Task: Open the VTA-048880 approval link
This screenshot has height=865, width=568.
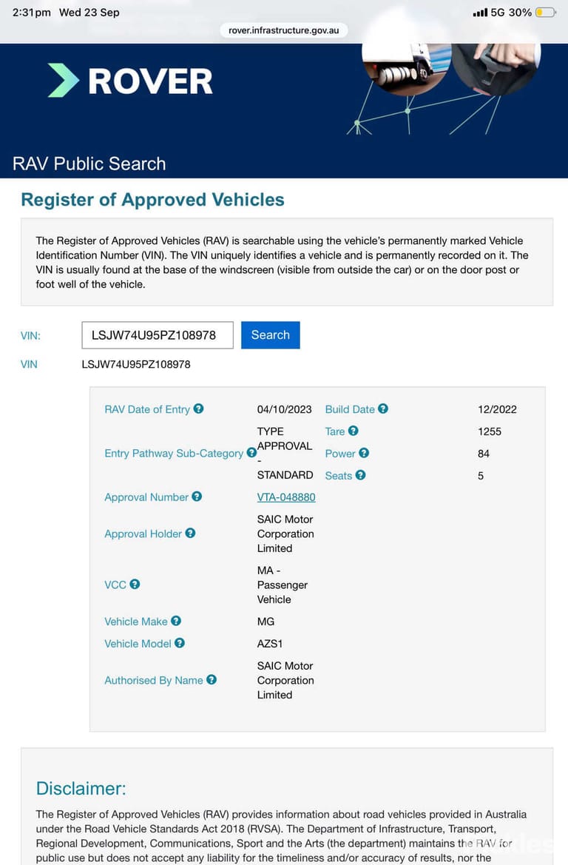Action: pyautogui.click(x=286, y=497)
